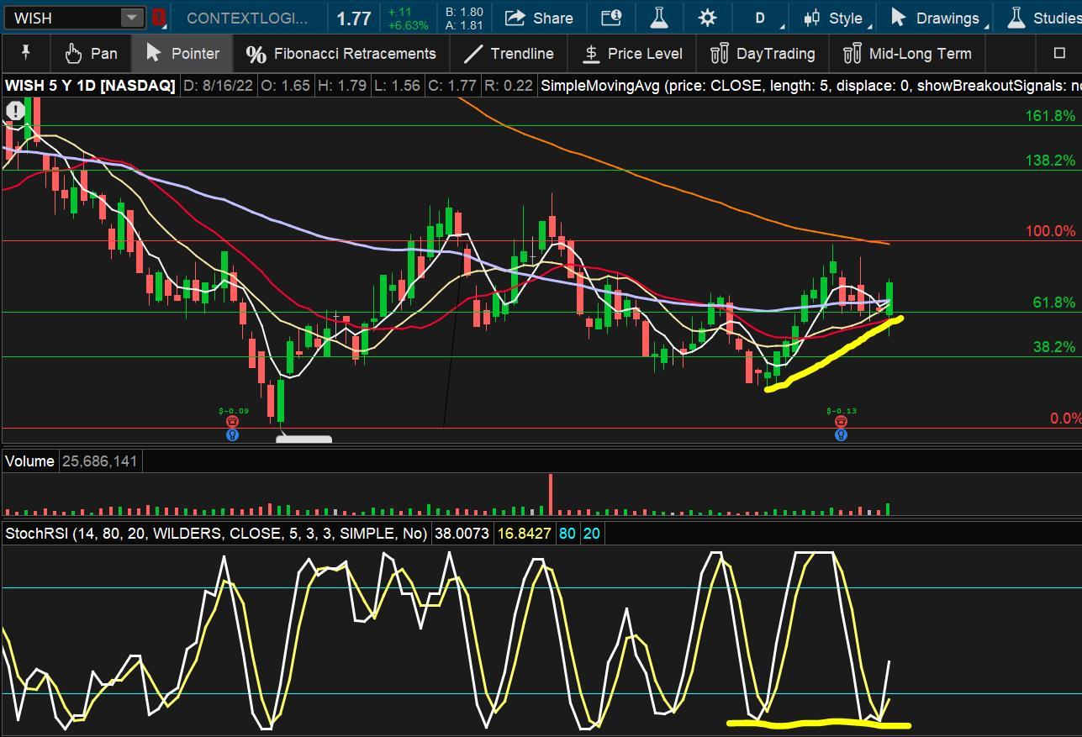Click the volume value 25,686,141
Screen dimensions: 1082x737
(99, 461)
